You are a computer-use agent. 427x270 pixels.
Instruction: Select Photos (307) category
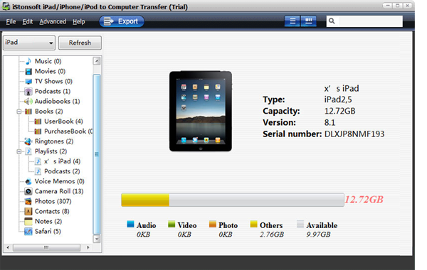tap(53, 202)
